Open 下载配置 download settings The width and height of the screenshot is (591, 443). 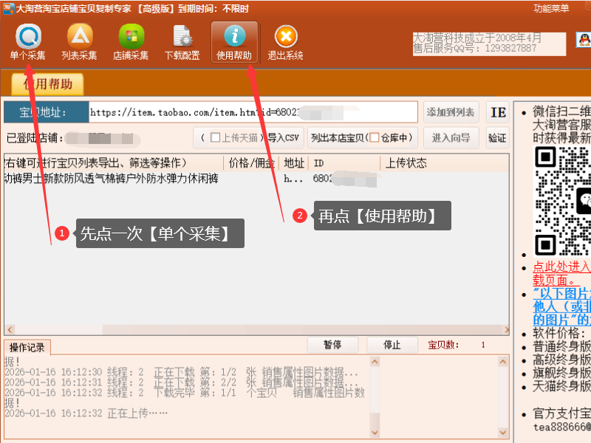coord(182,42)
